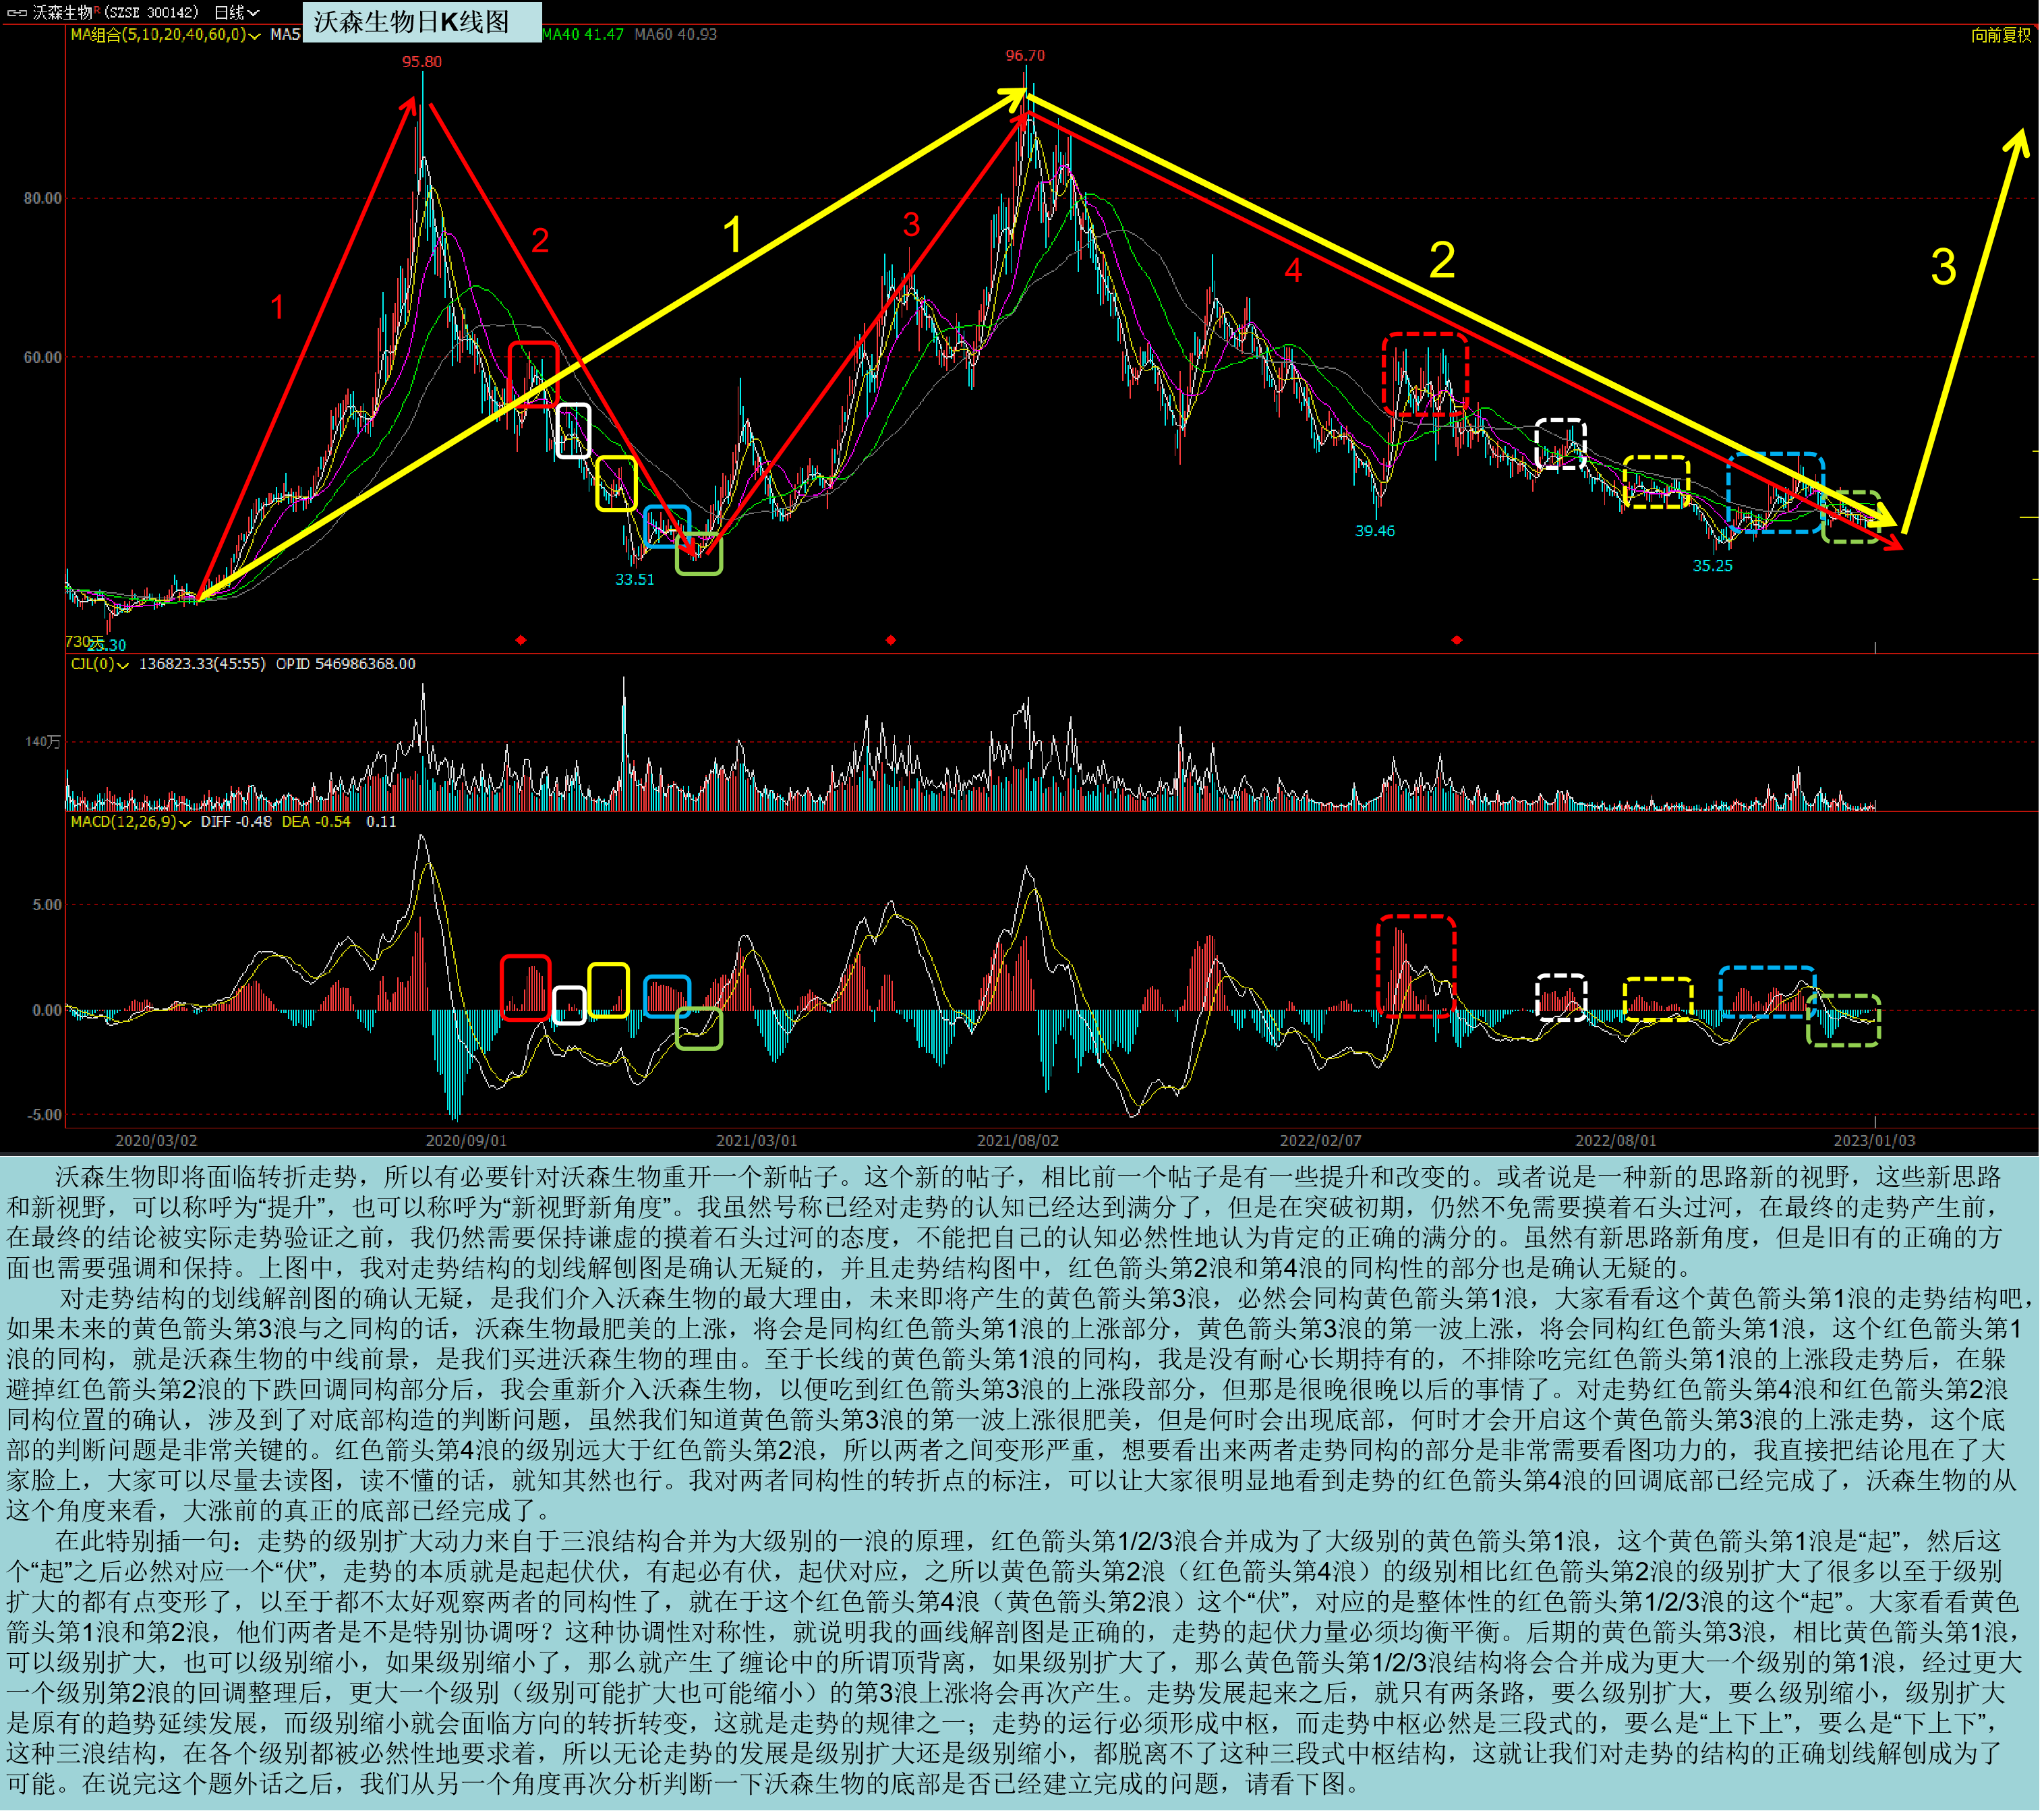The image size is (2044, 1811).
Task: Click the 80.00 price axis label
Action: pos(43,199)
